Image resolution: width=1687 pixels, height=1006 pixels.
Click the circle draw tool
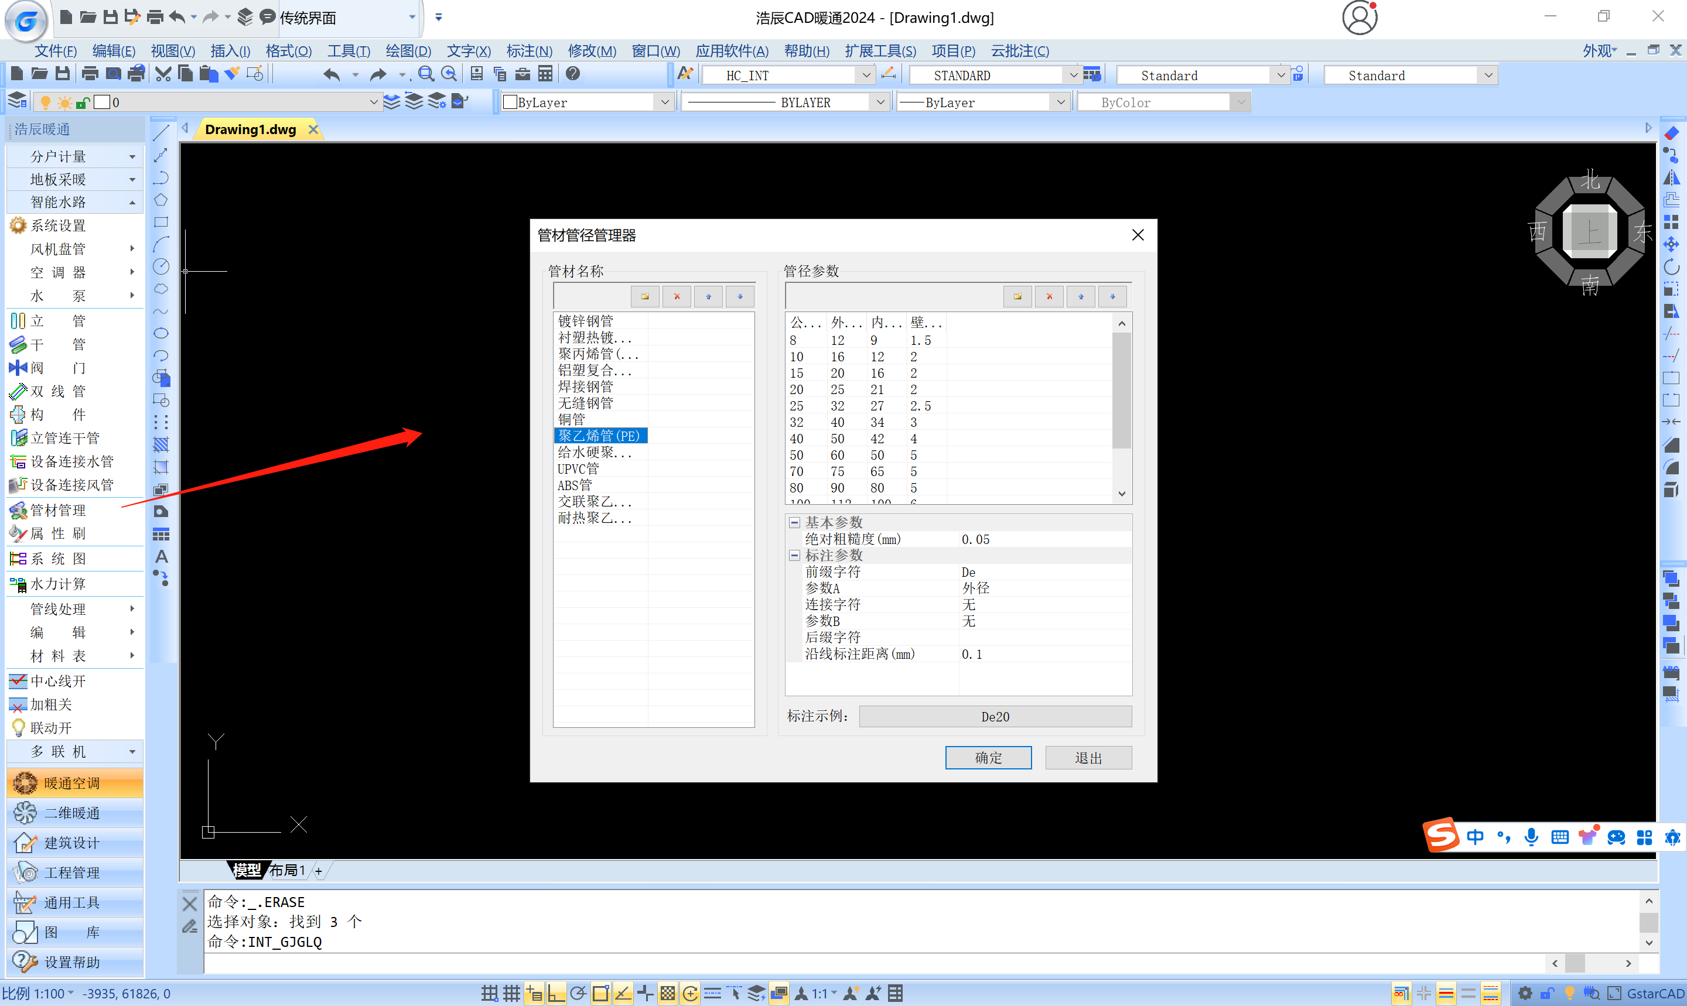160,266
